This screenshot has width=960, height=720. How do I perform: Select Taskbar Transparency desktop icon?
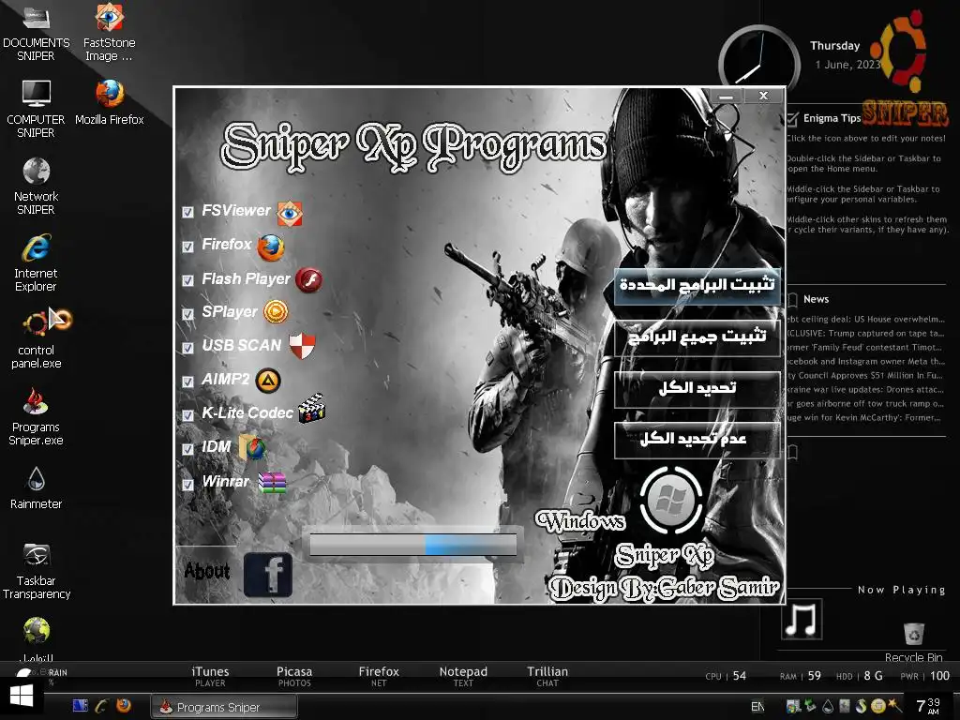37,571
